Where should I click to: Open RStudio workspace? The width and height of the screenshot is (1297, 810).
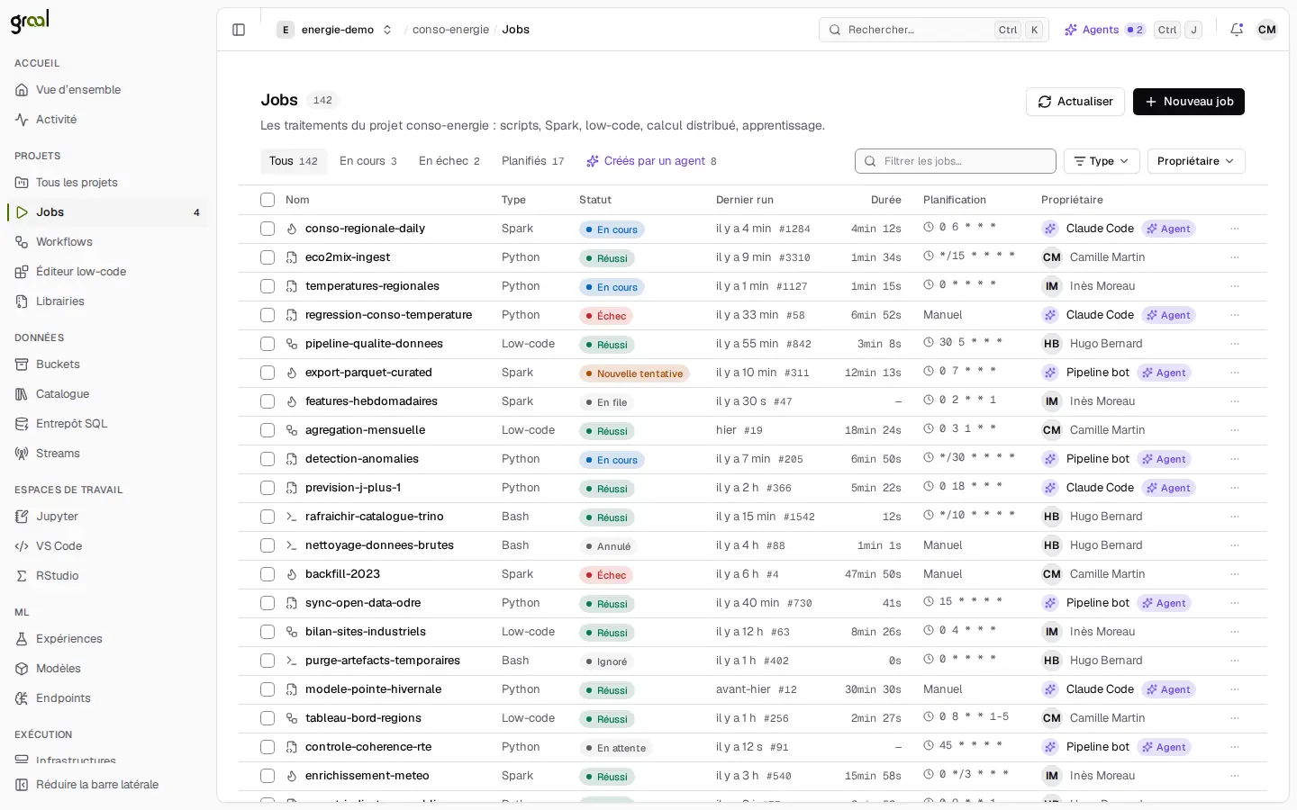pyautogui.click(x=108, y=576)
